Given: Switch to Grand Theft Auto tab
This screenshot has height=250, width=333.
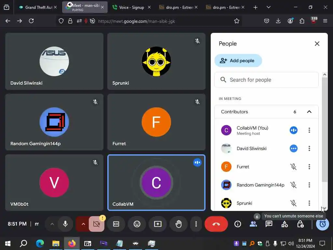Looking at the screenshot, I should tap(38, 7).
